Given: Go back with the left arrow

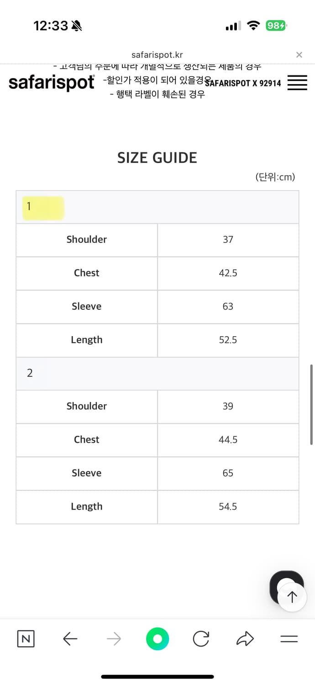Looking at the screenshot, I should pyautogui.click(x=70, y=639).
